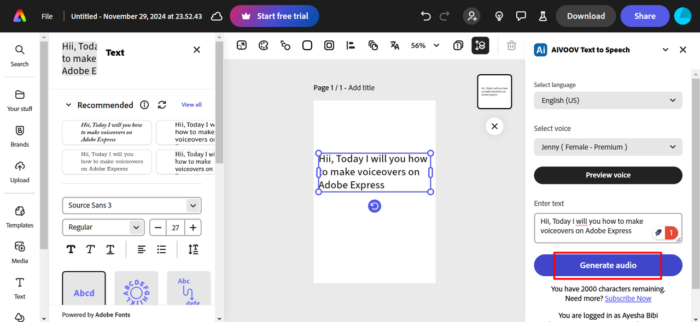700x322 pixels.
Task: Open the line spacing icon
Action: [x=193, y=249]
